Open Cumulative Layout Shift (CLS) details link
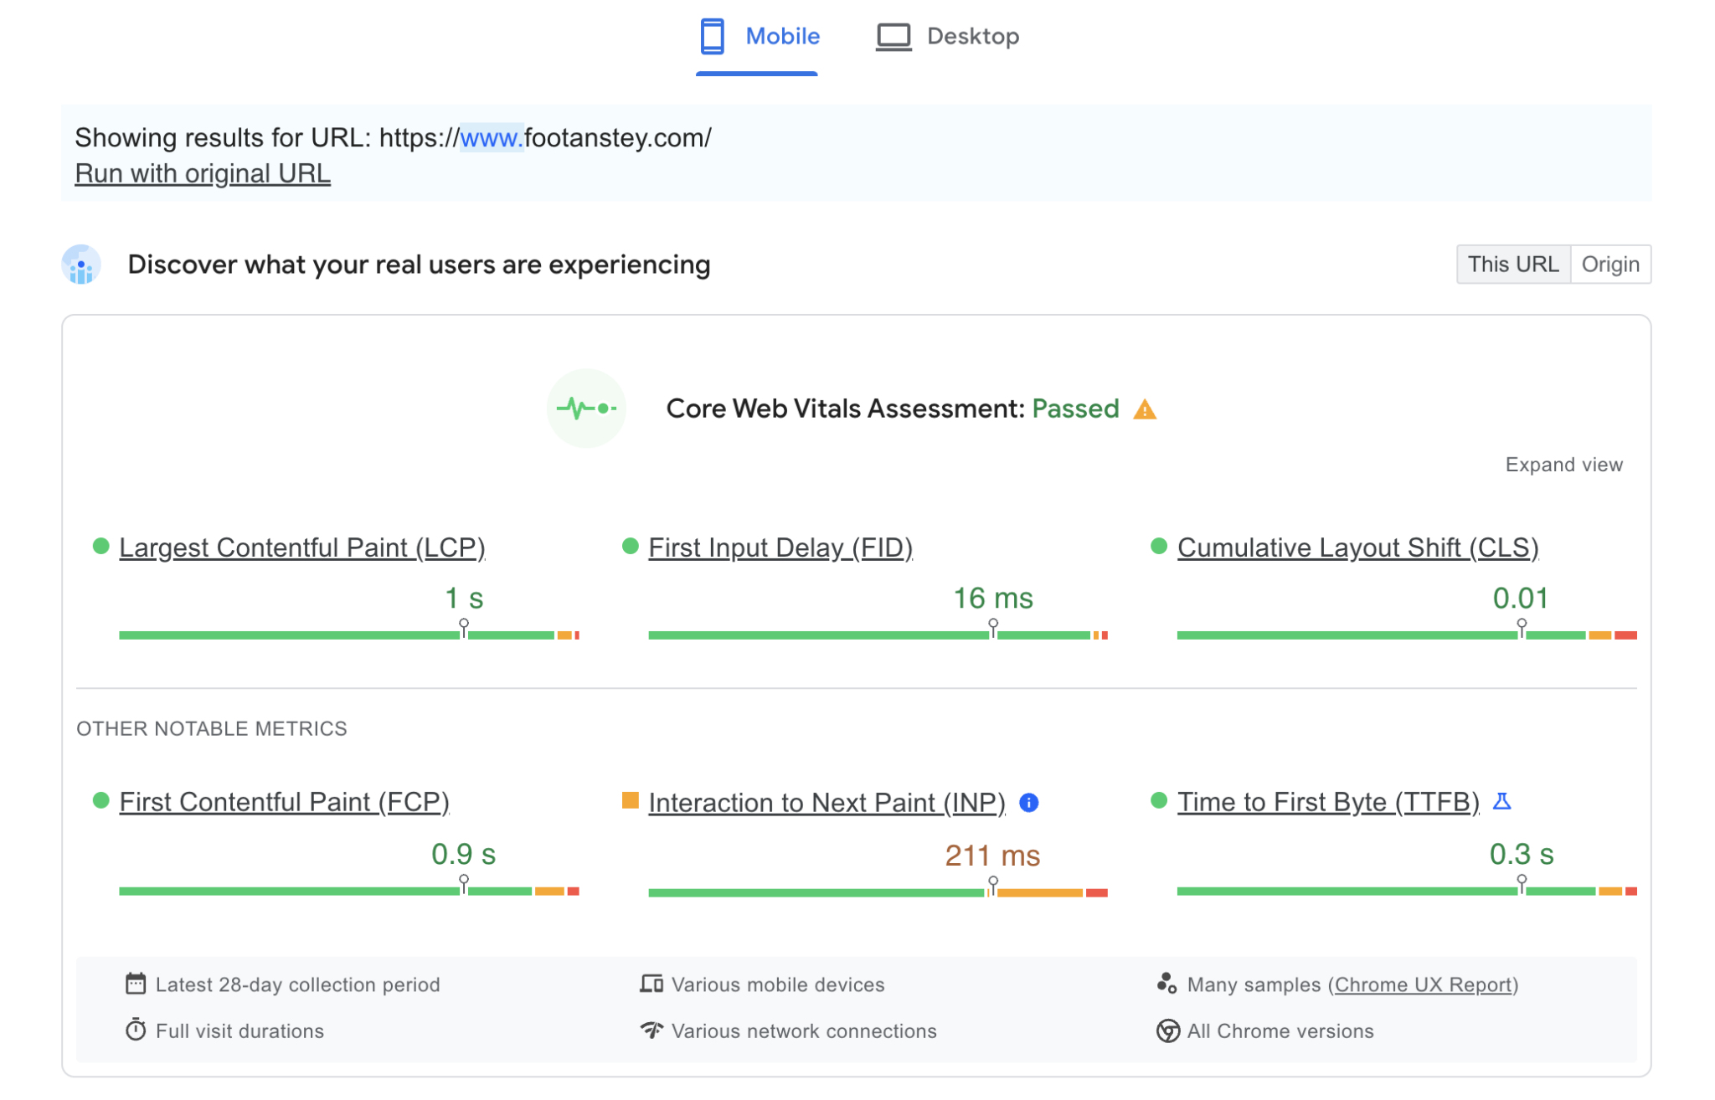Viewport: 1715px width, 1100px height. click(x=1357, y=547)
